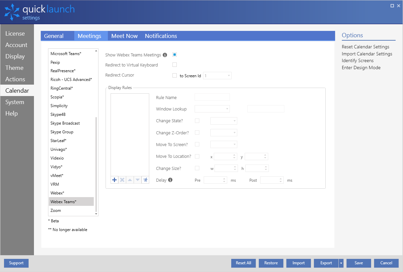Click Import Calendar Settings option
Viewport: 403px width, 272px height.
click(367, 54)
